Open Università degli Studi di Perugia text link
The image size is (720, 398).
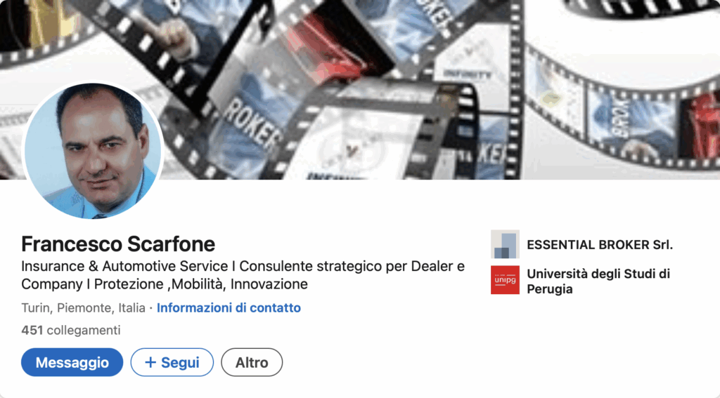598,281
